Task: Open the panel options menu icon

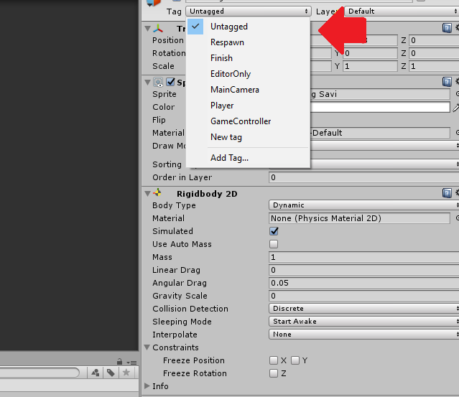Action: [131, 363]
